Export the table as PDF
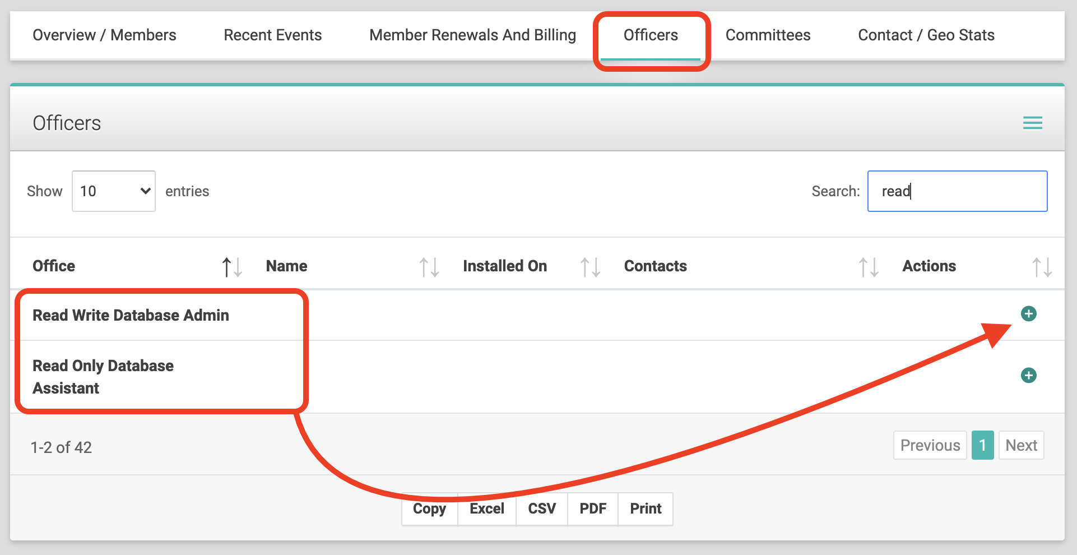Screen dimensions: 1077x555 click(x=593, y=508)
